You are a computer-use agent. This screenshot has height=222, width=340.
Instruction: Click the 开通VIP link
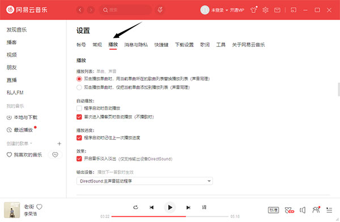(237, 10)
